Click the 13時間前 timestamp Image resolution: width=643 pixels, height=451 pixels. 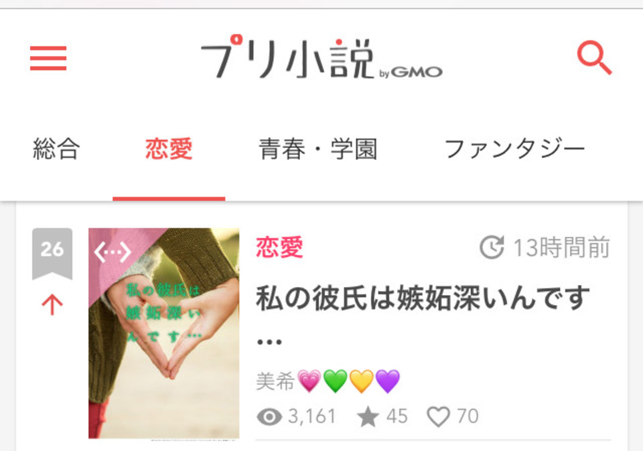[561, 248]
